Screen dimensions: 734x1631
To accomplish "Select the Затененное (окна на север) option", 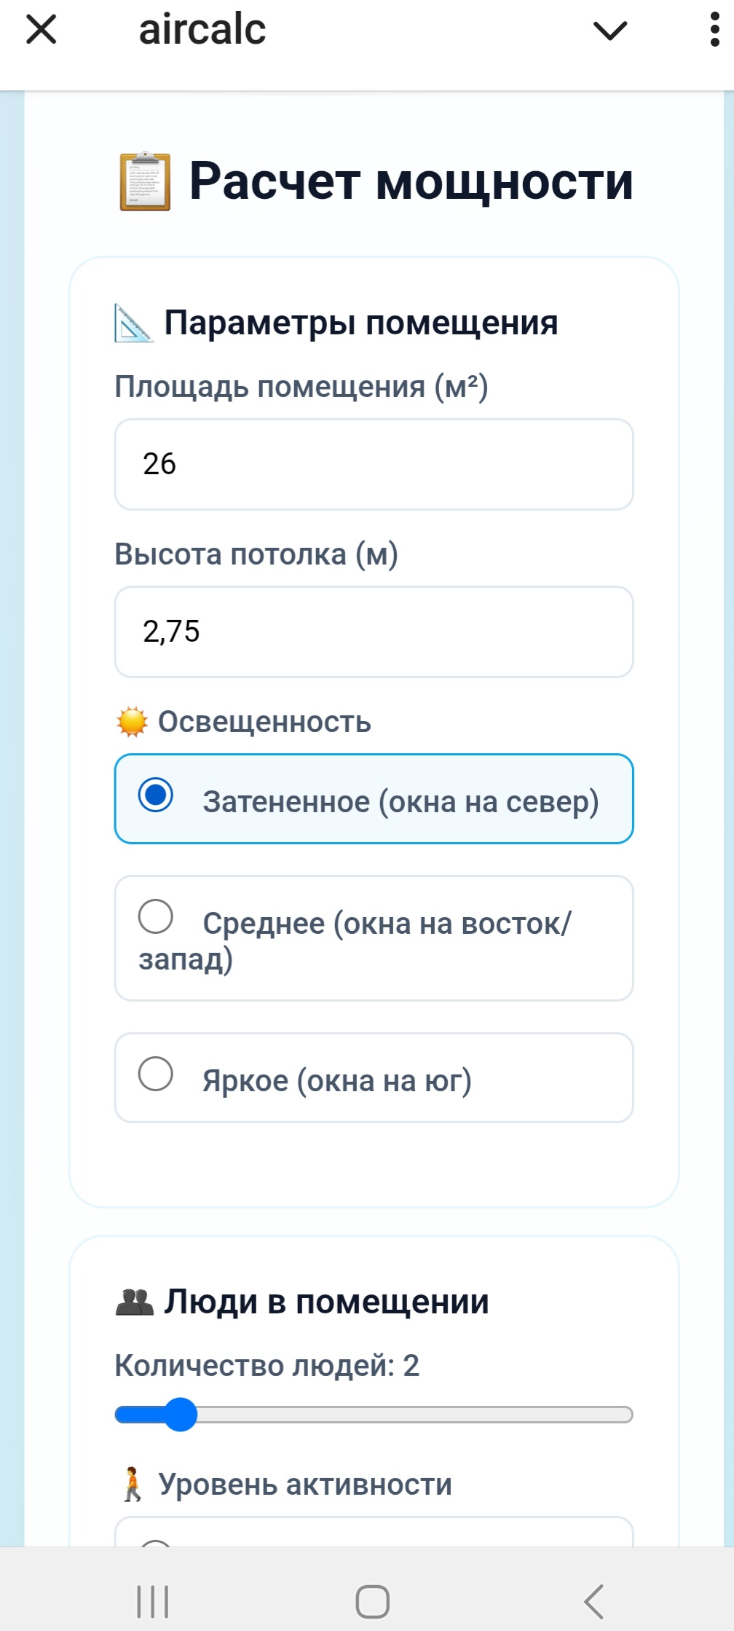I will [x=373, y=799].
